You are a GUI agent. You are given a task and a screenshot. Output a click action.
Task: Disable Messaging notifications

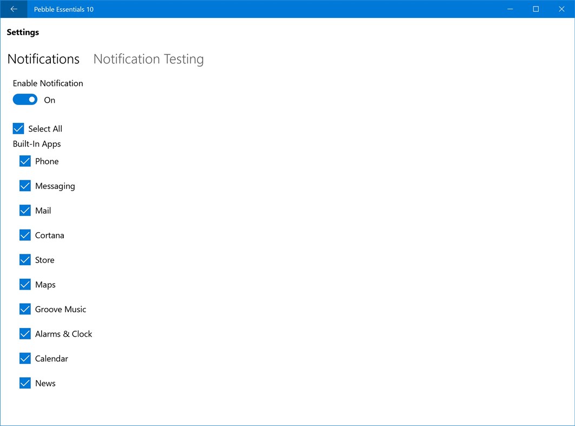[25, 186]
